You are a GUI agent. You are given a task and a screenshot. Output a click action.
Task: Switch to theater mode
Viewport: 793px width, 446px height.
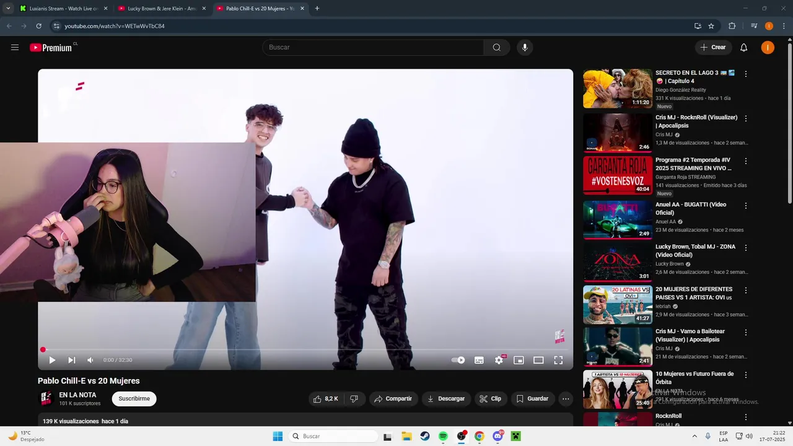(x=538, y=360)
